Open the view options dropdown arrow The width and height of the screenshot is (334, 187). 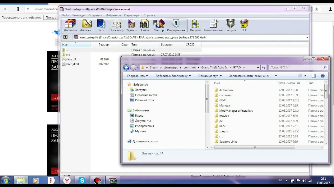coord(305,76)
